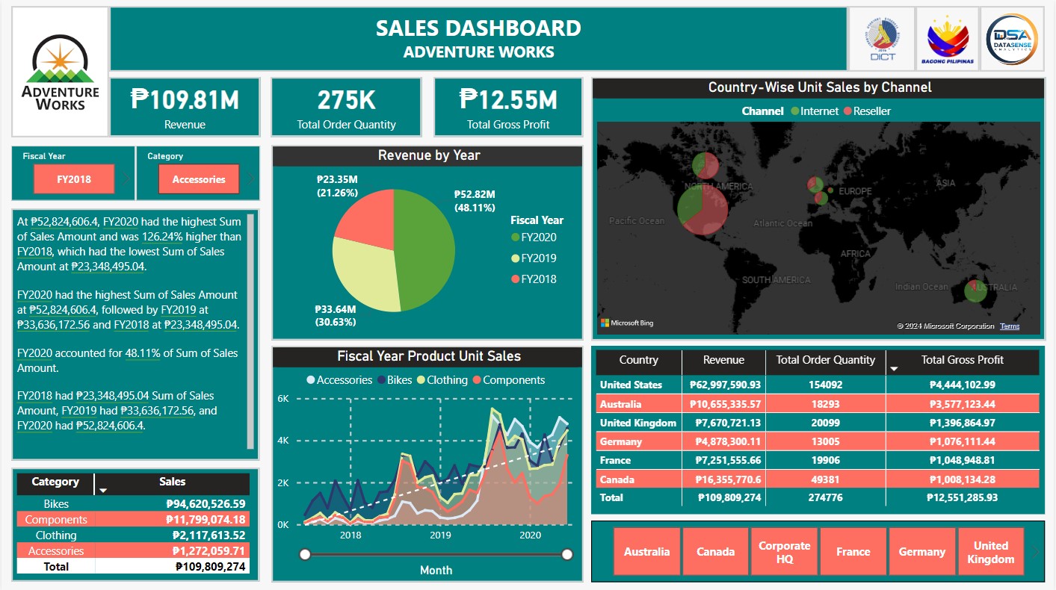Sort by the Country column header
Image resolution: width=1056 pixels, height=590 pixels.
pyautogui.click(x=639, y=360)
